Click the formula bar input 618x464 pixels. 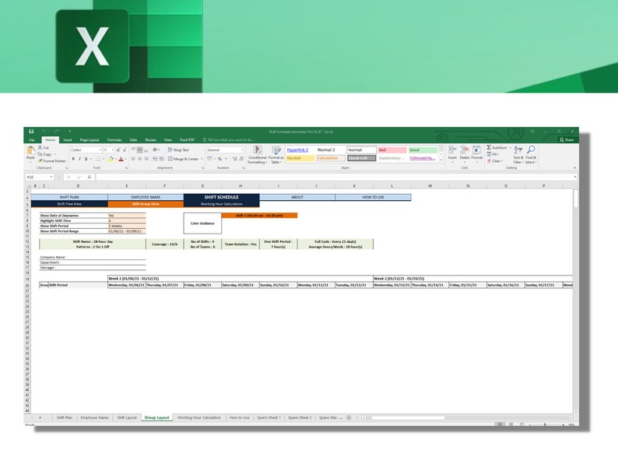(x=335, y=177)
